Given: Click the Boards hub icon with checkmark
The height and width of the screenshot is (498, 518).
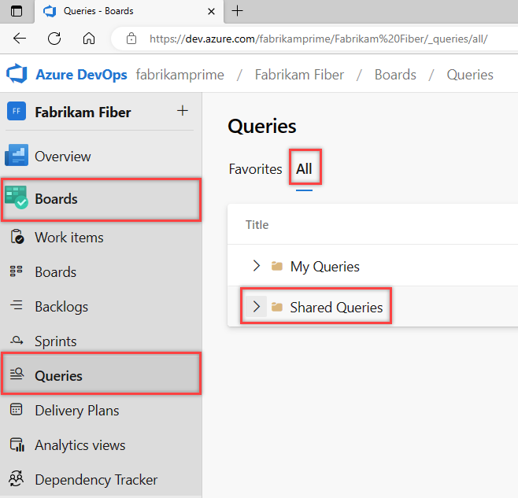Looking at the screenshot, I should point(17,197).
